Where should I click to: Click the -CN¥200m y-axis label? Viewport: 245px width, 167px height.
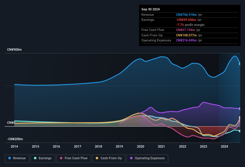(x=15, y=139)
